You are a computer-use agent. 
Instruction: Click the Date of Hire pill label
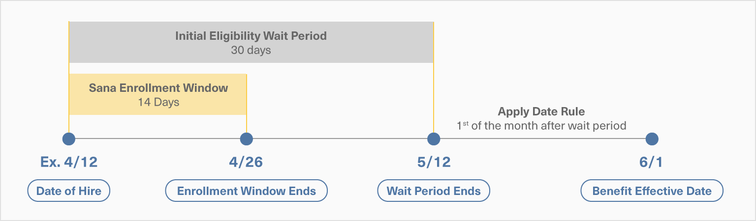coord(69,191)
